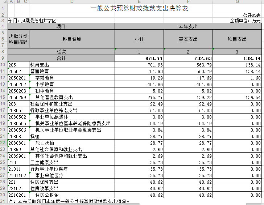264x205 pixels.
Task: Select the total value 732.63
Action: coord(188,58)
